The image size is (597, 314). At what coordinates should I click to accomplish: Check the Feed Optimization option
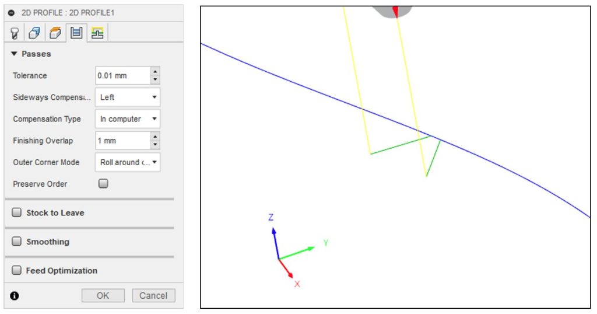click(x=17, y=271)
